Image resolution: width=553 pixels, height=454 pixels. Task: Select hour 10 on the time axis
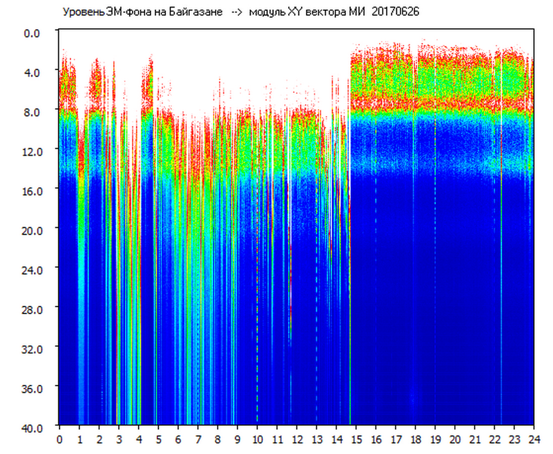[257, 439]
